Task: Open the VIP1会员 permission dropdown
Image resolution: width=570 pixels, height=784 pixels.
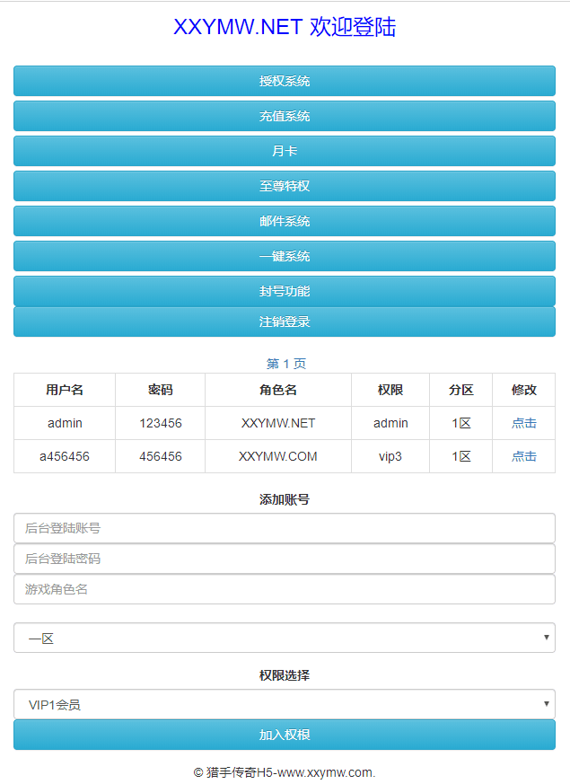Action: [285, 704]
